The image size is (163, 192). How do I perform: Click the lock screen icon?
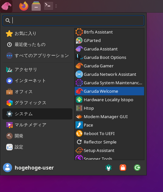[x=123, y=168]
